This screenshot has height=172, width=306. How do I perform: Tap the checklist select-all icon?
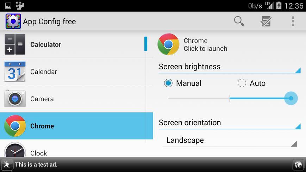coord(266,21)
